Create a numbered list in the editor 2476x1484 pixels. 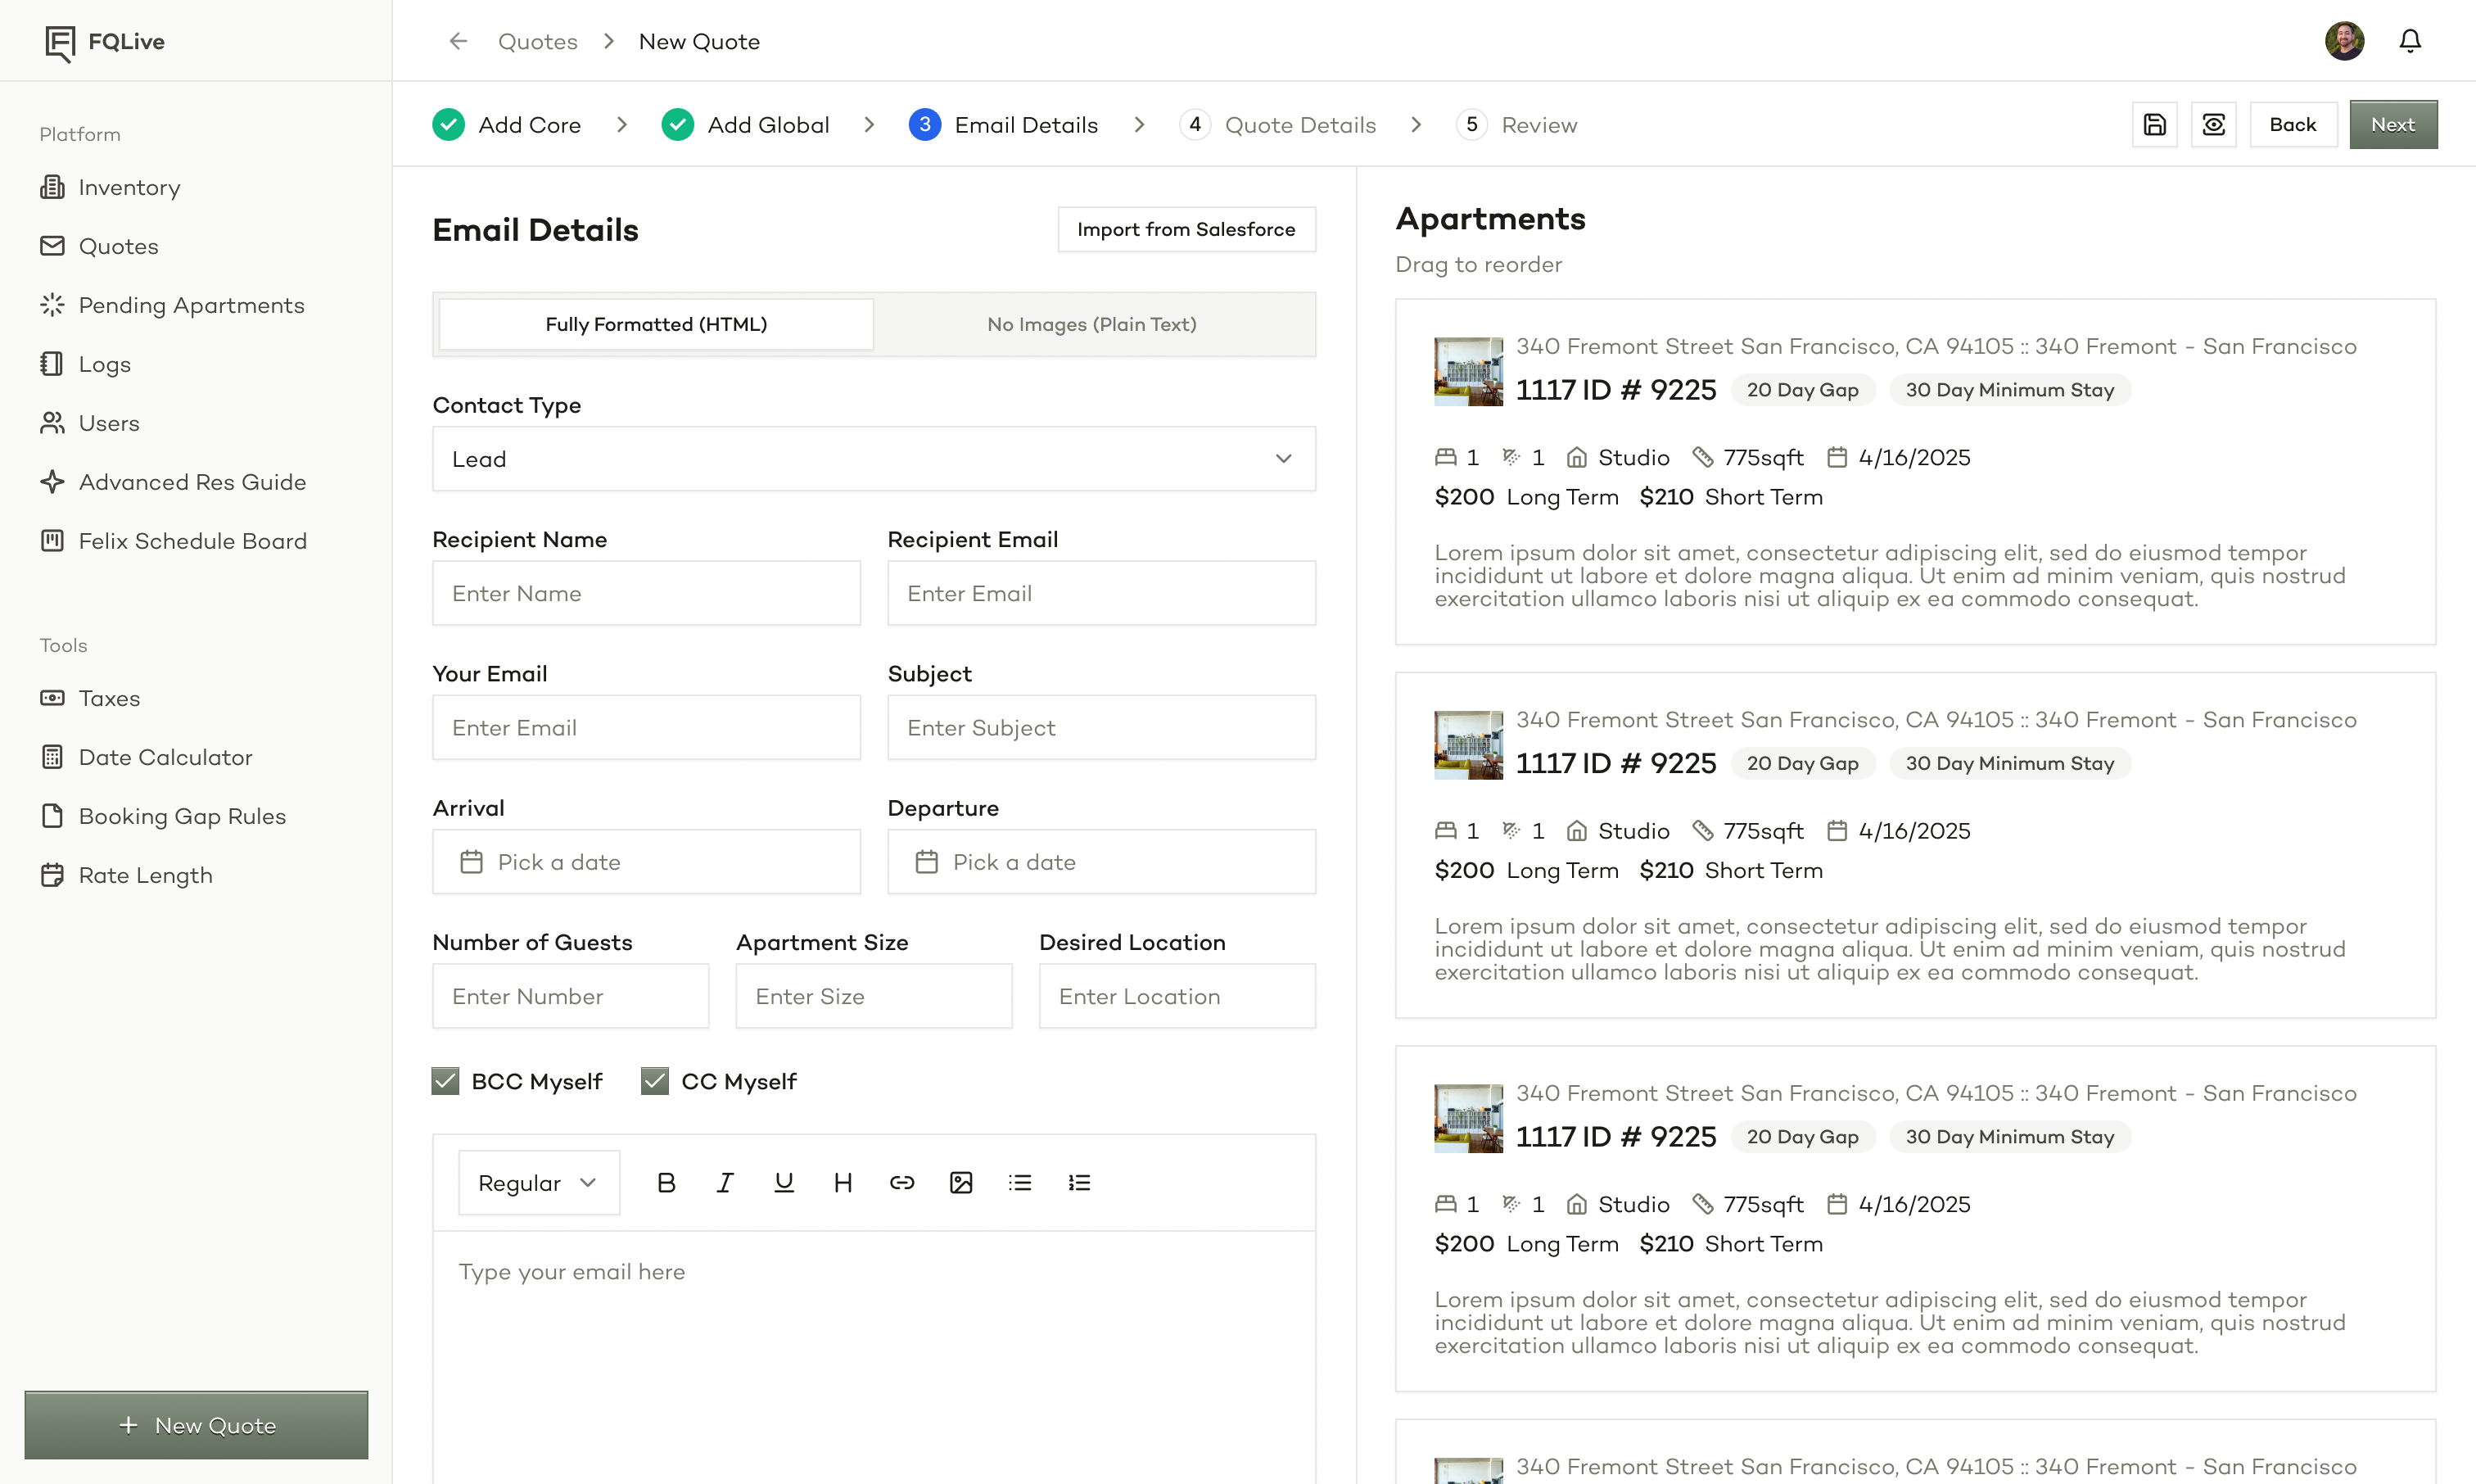(1078, 1183)
